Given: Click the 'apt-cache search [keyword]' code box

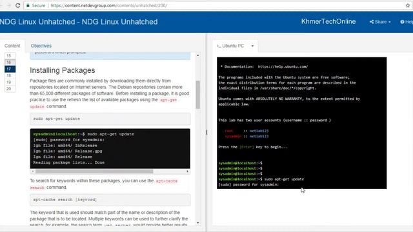Looking at the screenshot, I should coord(110,200).
